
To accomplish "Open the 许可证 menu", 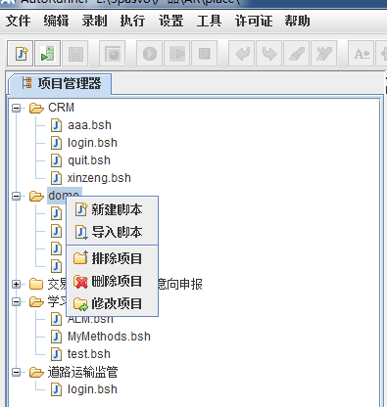I will click(x=254, y=21).
